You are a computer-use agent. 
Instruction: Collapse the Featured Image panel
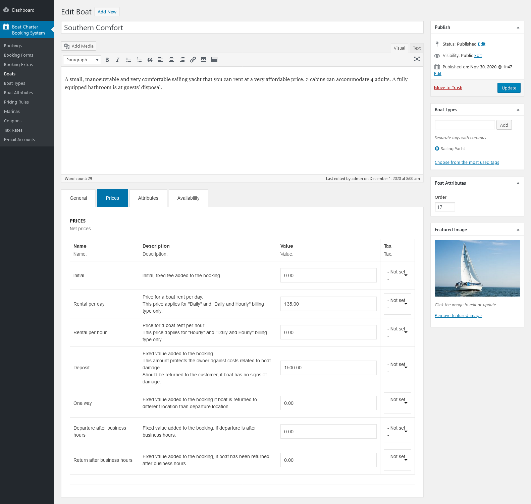coord(518,230)
